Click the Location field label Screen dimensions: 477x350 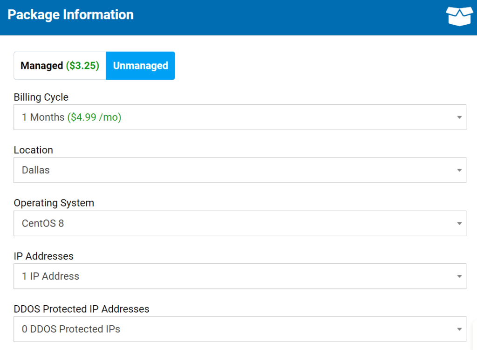[33, 150]
